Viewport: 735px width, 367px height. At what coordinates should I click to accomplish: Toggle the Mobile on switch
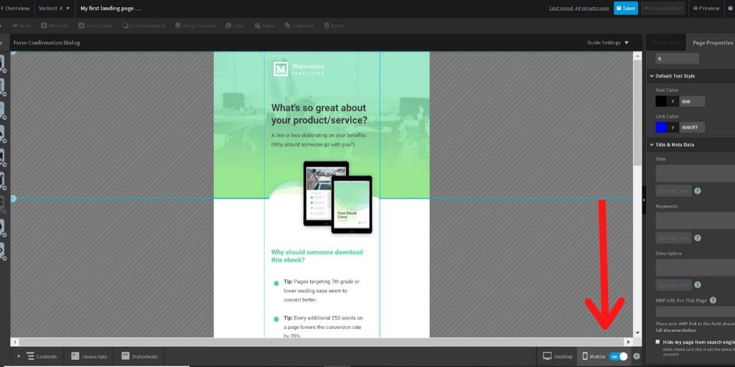pyautogui.click(x=618, y=357)
